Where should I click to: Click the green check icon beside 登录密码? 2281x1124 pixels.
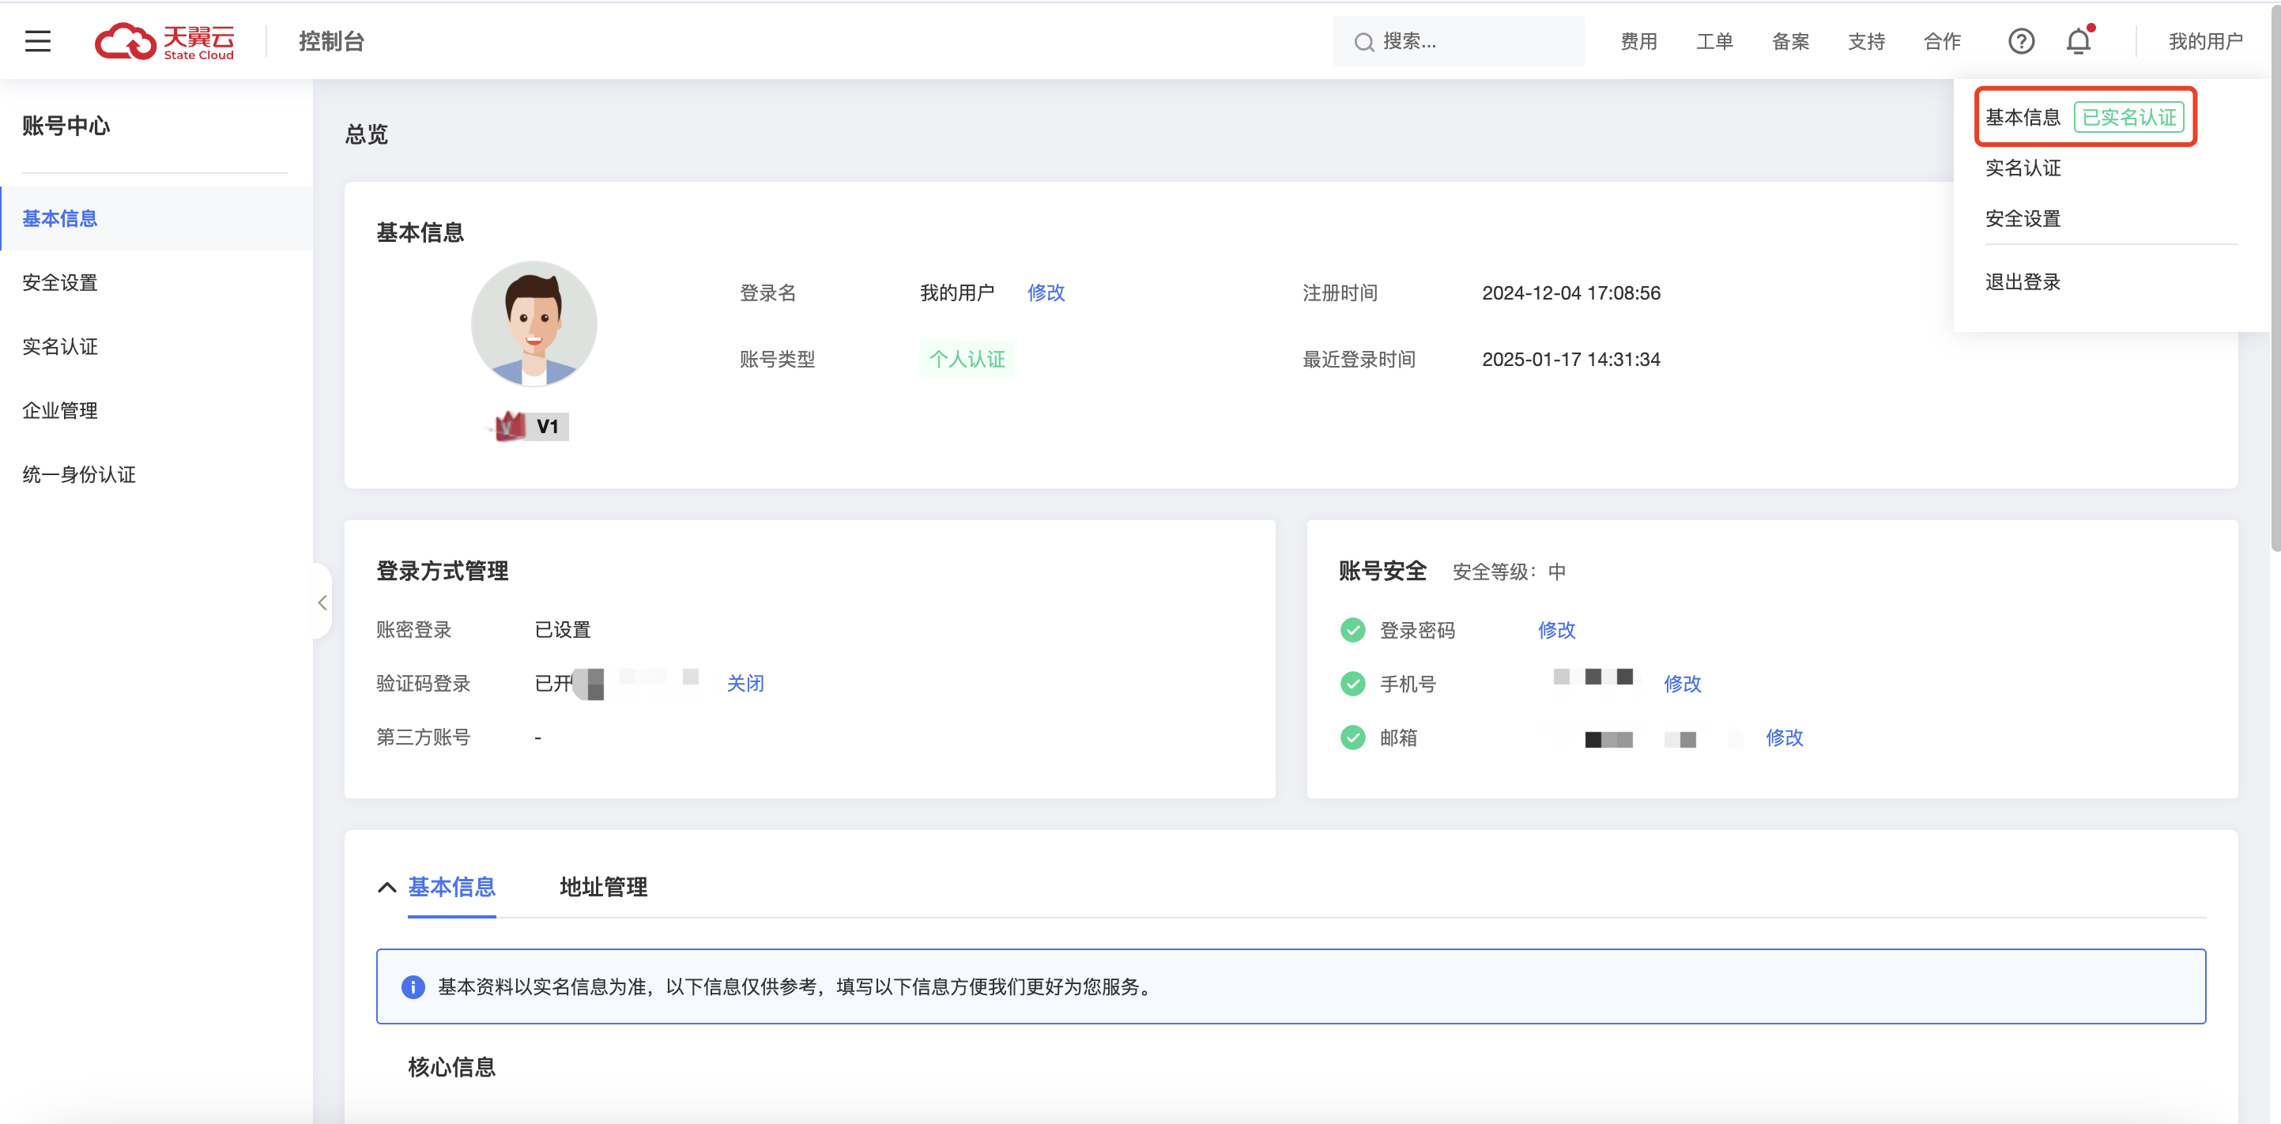pyautogui.click(x=1352, y=630)
